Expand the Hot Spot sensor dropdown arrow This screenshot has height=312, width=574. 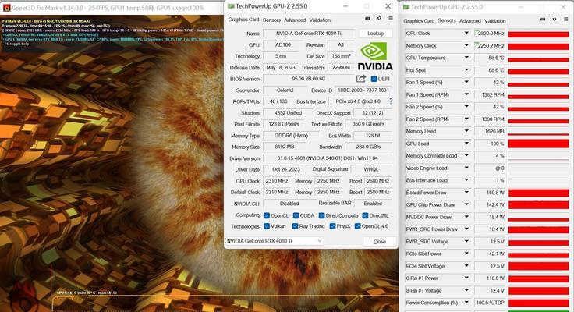tap(466, 70)
